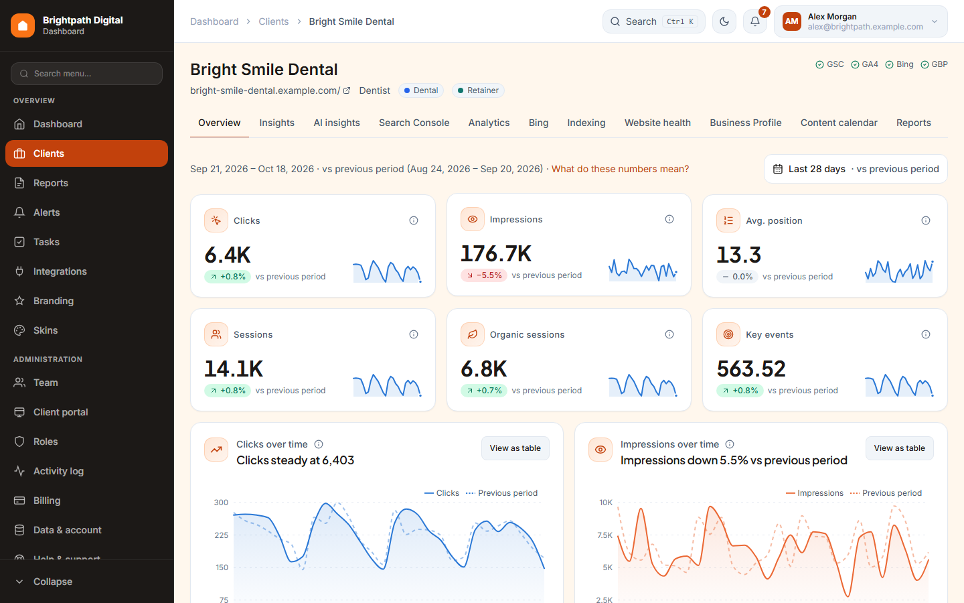Show info for Organic sessions card

(669, 334)
